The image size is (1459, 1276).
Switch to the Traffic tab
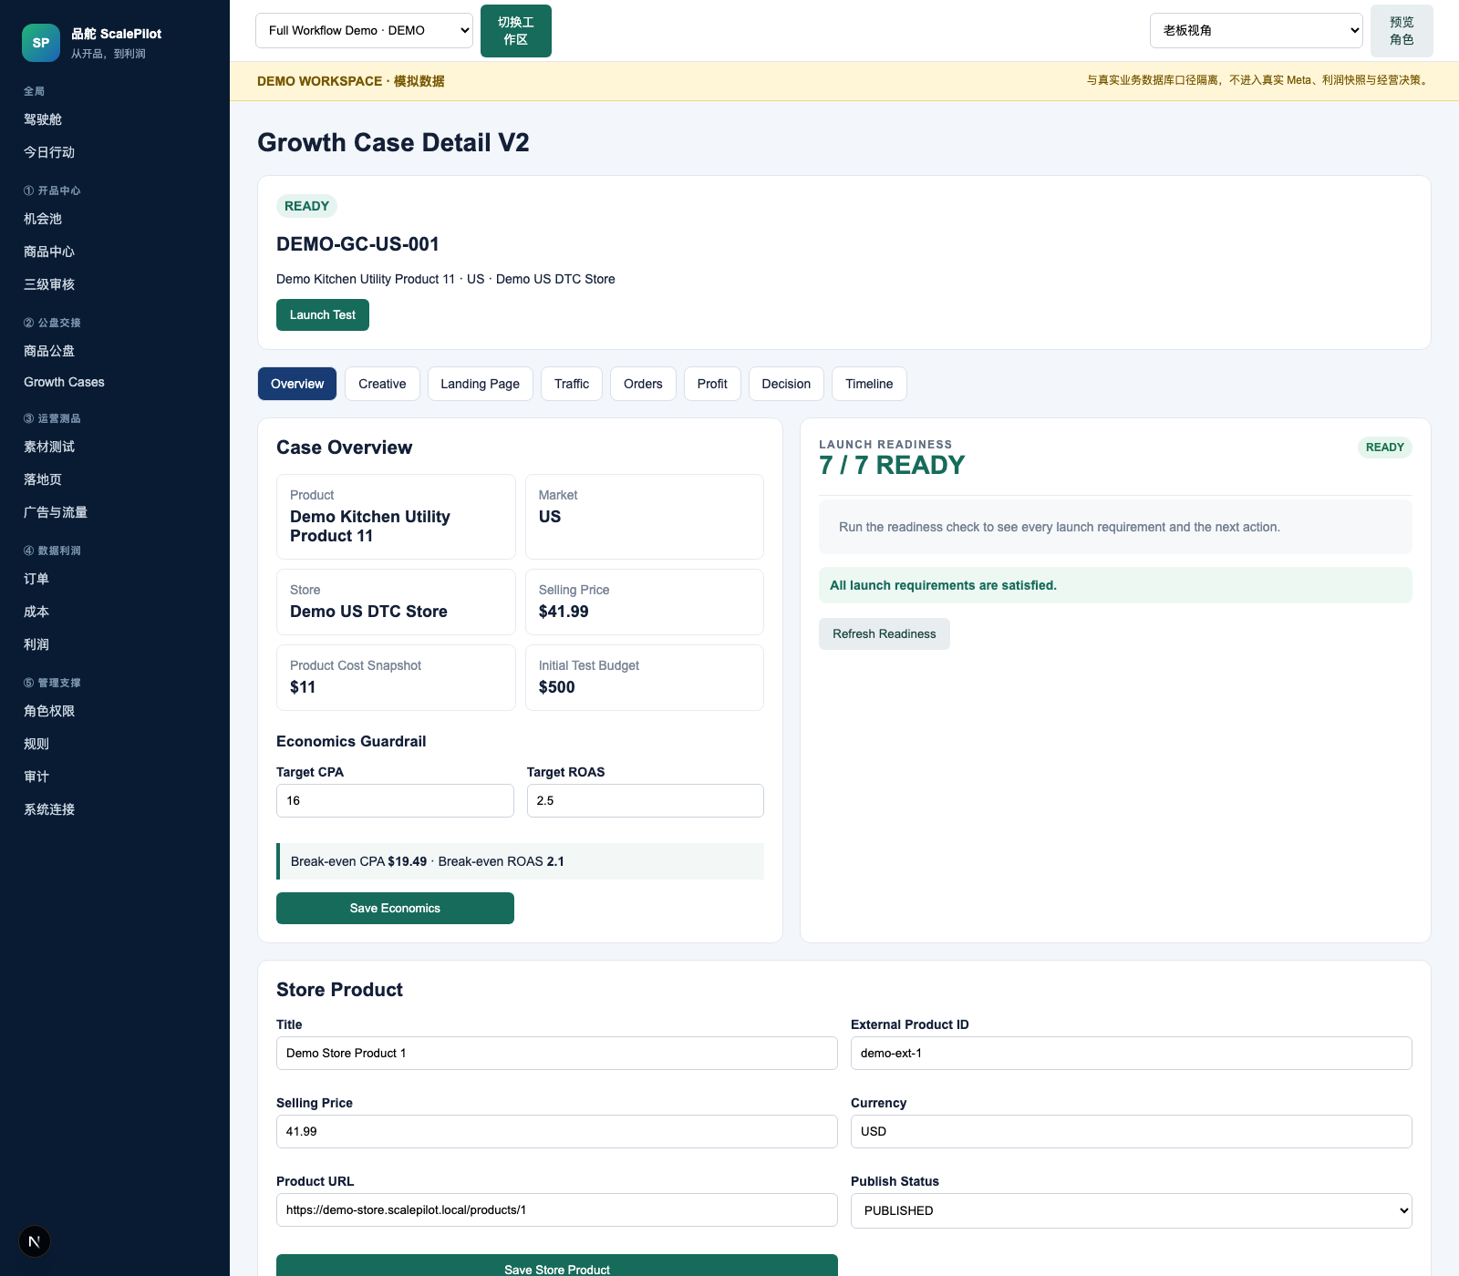[x=572, y=384]
